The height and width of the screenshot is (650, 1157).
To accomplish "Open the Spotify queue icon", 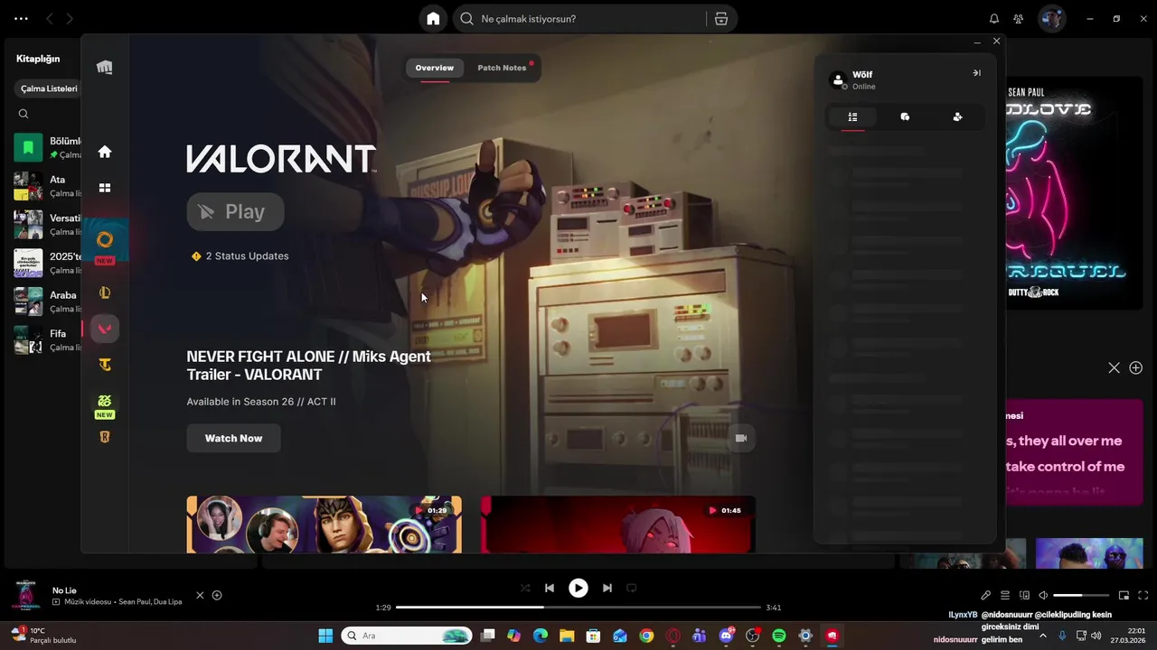I will point(1005,595).
